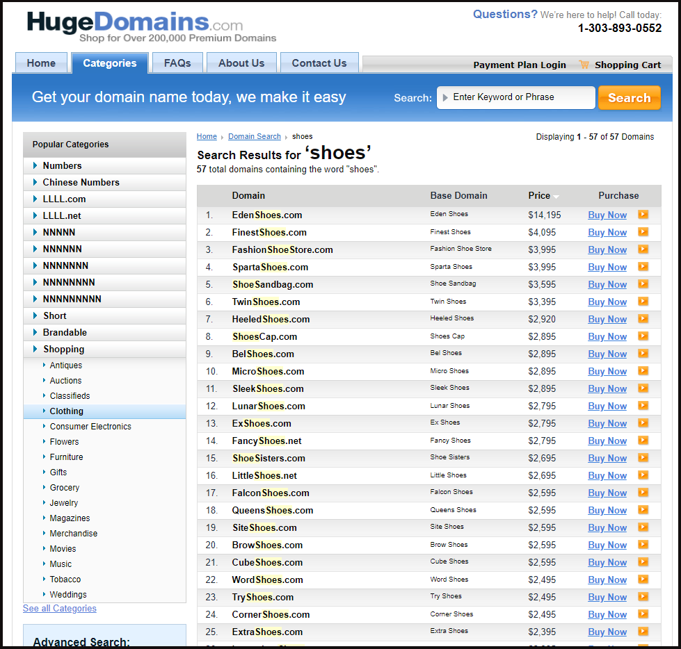
Task: Click the orange arrow icon for FinestShoes.com
Action: pos(643,231)
